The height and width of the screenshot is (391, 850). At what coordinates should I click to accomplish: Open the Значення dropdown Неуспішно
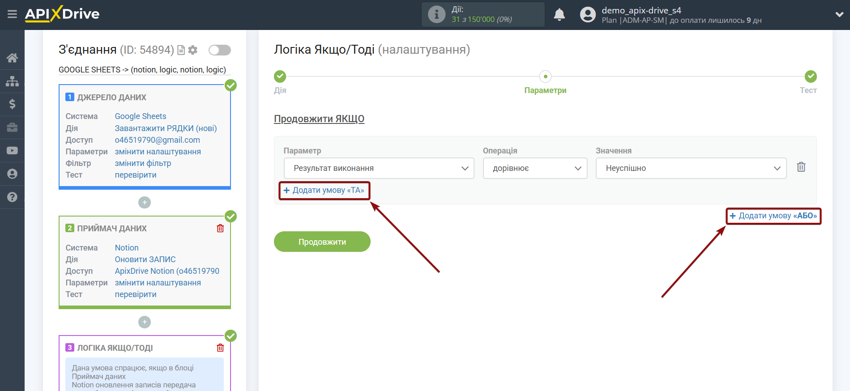pos(691,168)
